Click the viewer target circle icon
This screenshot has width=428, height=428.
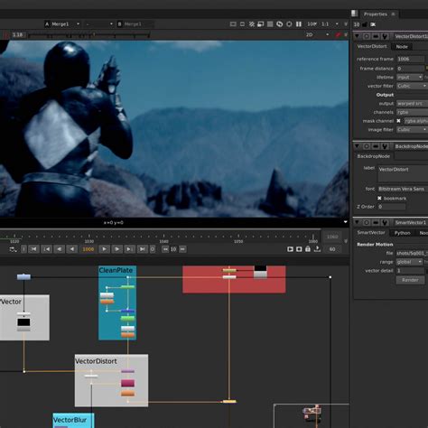289,24
